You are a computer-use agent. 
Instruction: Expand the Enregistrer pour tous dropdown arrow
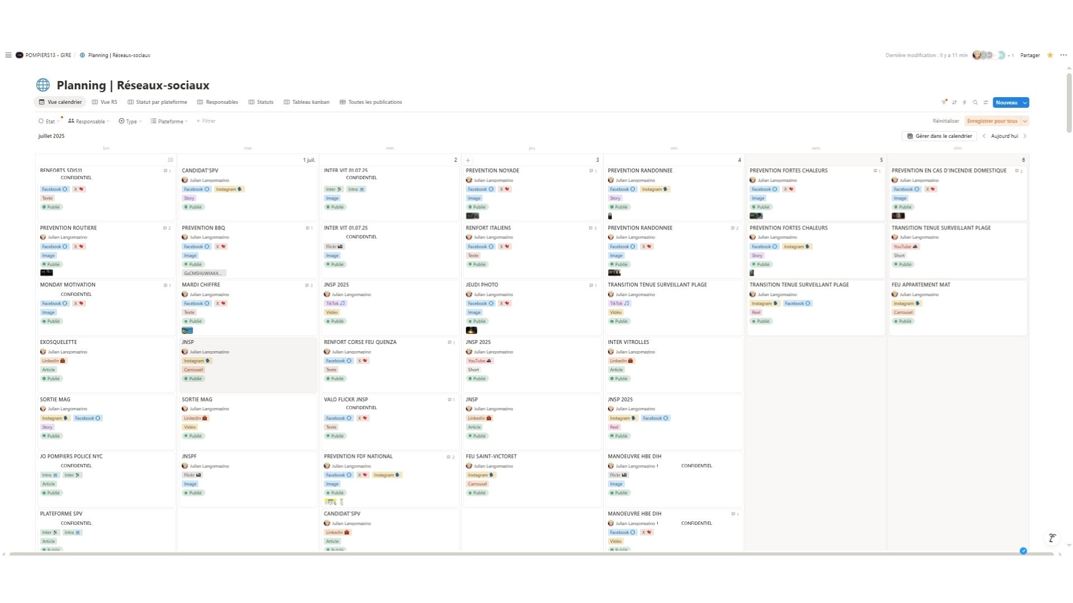click(1025, 121)
